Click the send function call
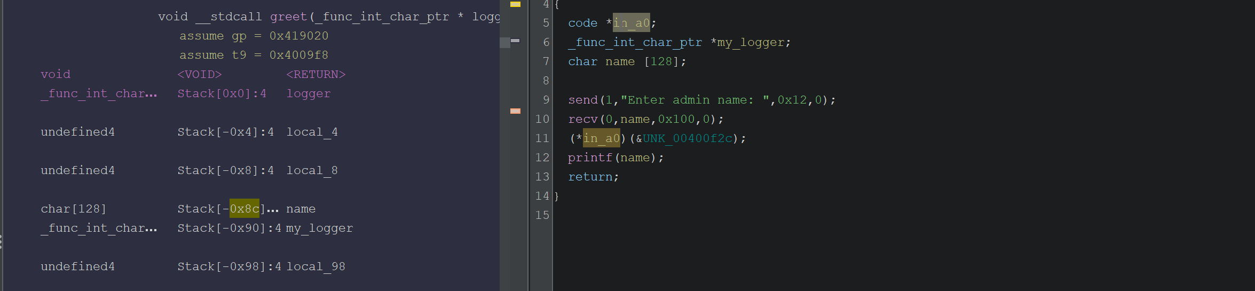Image resolution: width=1255 pixels, height=291 pixels. pyautogui.click(x=582, y=100)
